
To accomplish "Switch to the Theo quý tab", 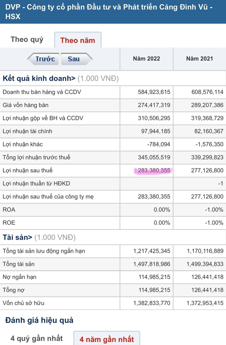I will click(x=27, y=39).
